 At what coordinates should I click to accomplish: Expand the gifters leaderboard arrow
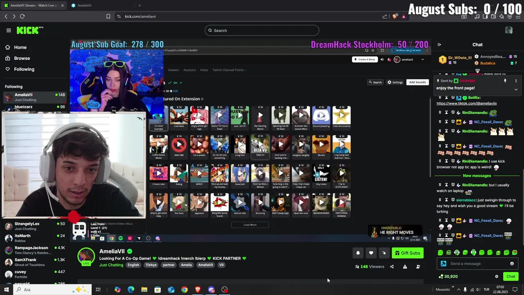click(477, 71)
